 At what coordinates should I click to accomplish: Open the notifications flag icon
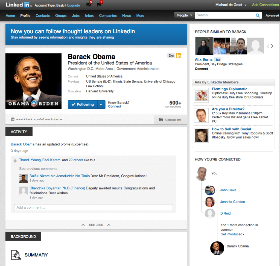100,4
